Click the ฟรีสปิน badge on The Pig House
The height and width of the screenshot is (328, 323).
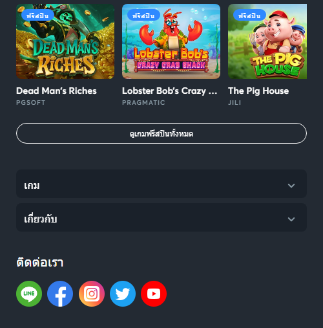click(x=249, y=15)
